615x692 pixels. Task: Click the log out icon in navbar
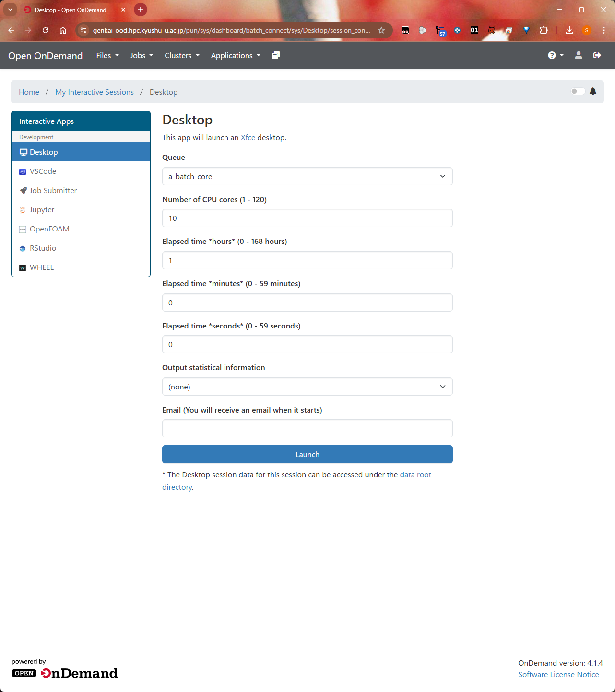point(597,56)
